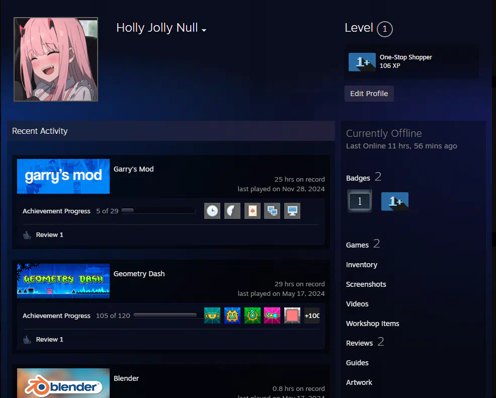This screenshot has width=496, height=398.
Task: Open the Inventory link
Action: (362, 265)
